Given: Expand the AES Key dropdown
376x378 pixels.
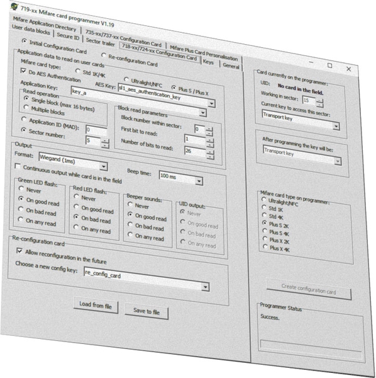Looking at the screenshot, I should [211, 104].
